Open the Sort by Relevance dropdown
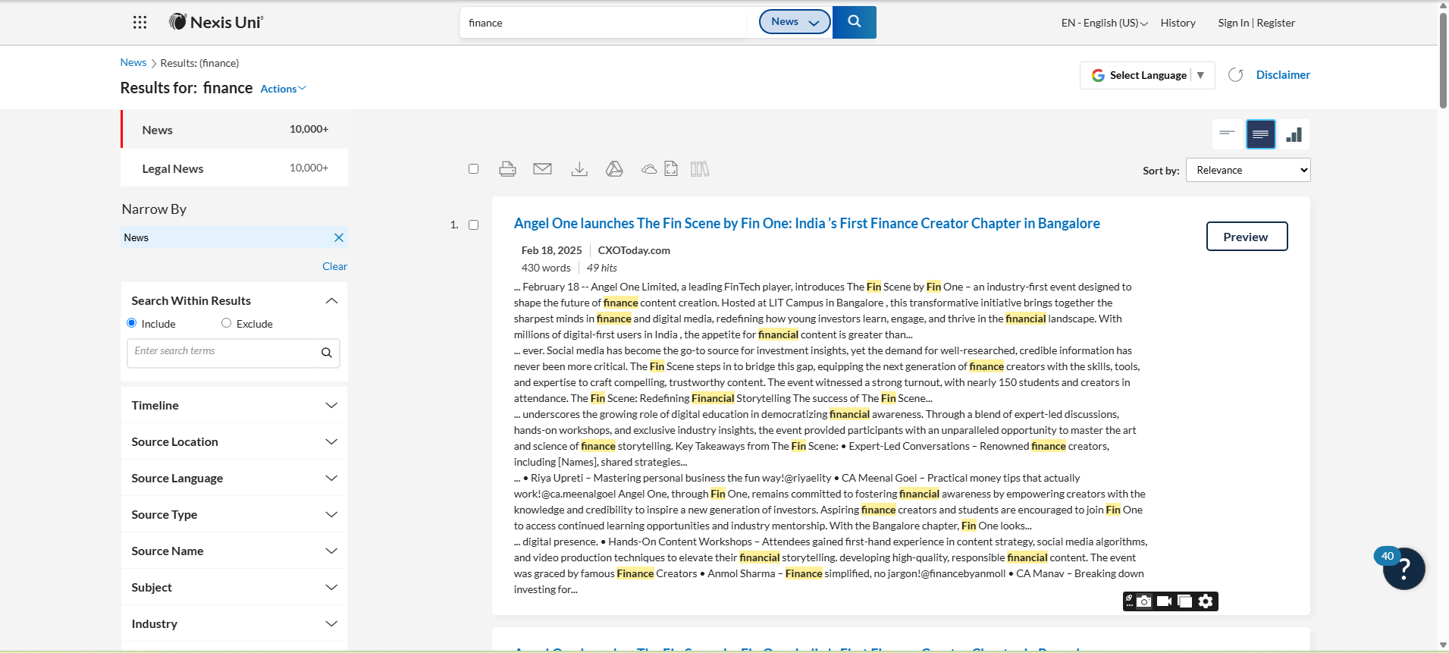The width and height of the screenshot is (1449, 653). click(x=1247, y=170)
